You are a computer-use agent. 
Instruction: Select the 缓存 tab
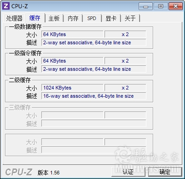35,18
